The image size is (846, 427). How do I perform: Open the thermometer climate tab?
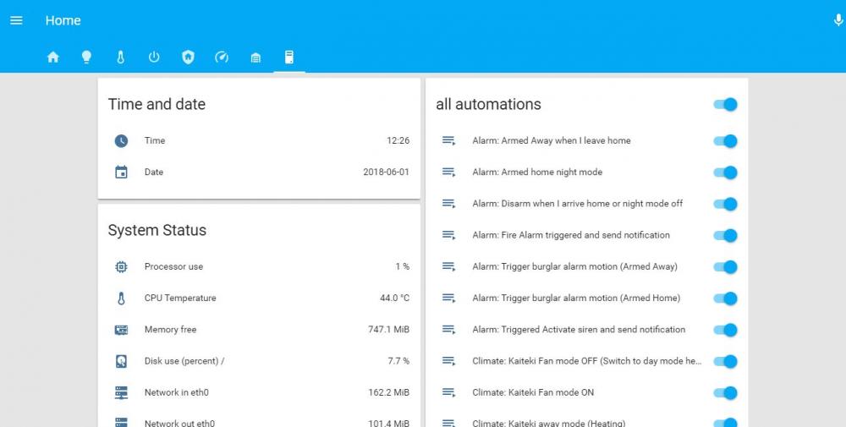(120, 57)
